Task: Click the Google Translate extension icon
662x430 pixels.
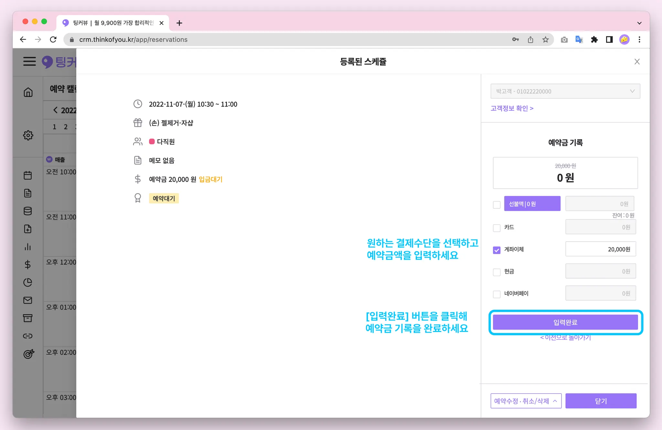Action: [x=579, y=39]
